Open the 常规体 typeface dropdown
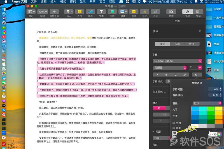 (x=170, y=68)
